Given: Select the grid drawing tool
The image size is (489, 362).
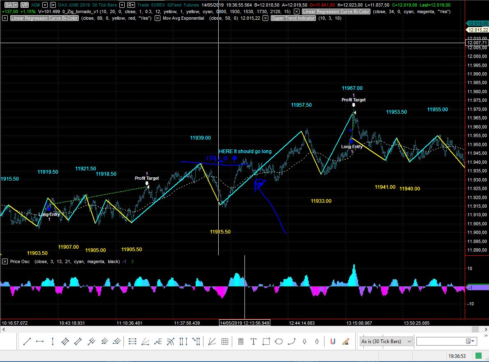Looking at the screenshot, I should [x=225, y=341].
